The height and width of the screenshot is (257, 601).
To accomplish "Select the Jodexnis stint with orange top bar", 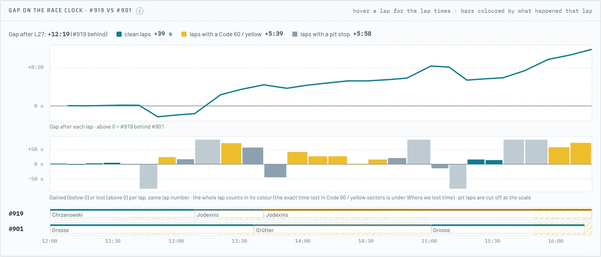I will click(x=428, y=214).
